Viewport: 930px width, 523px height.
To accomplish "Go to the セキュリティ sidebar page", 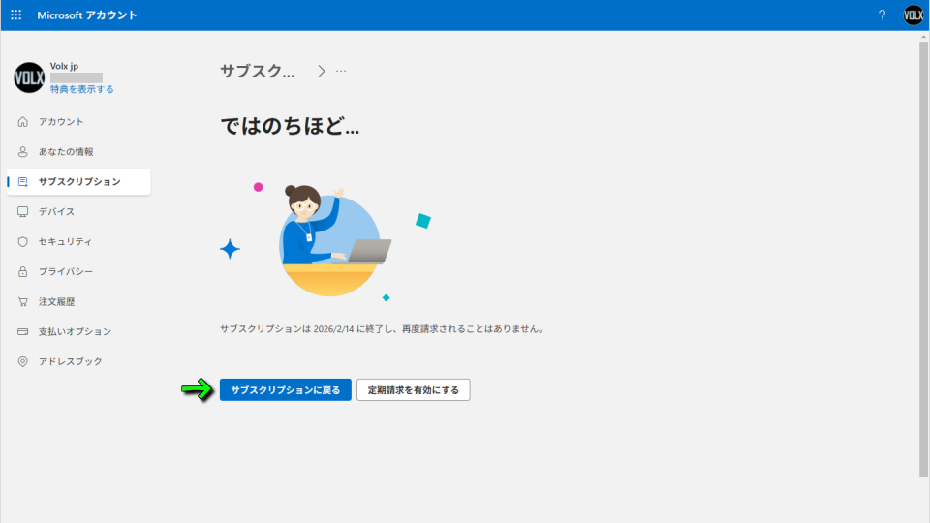I will [x=65, y=242].
